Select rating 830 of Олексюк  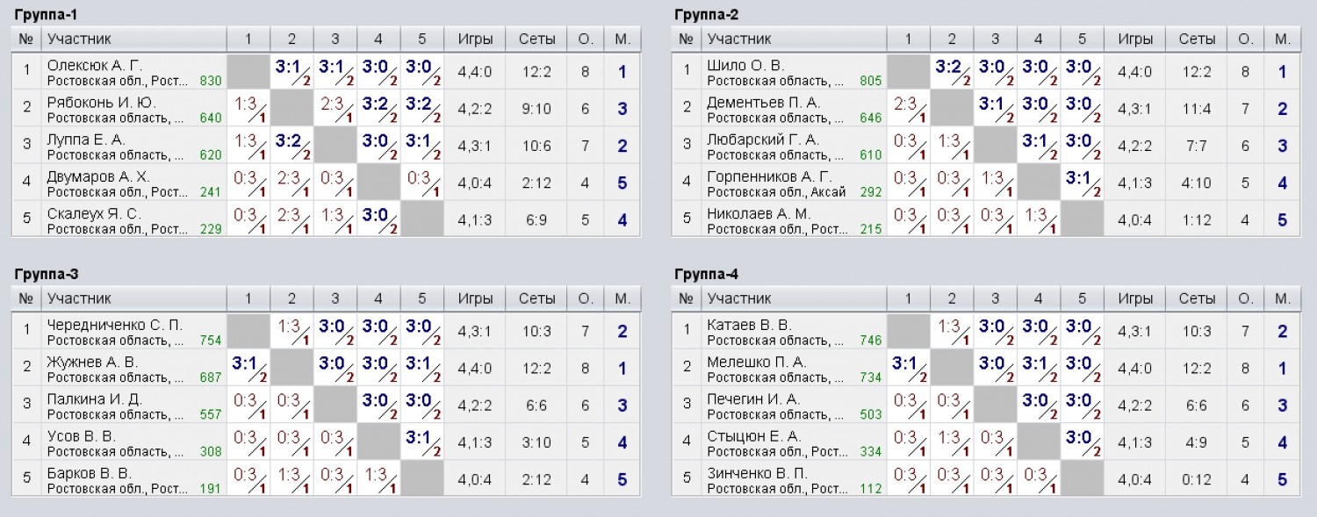click(x=211, y=81)
